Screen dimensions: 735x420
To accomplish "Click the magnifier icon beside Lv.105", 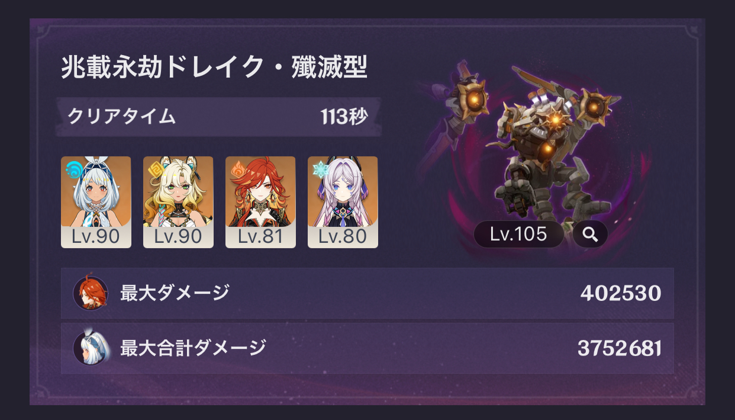I will pyautogui.click(x=590, y=235).
